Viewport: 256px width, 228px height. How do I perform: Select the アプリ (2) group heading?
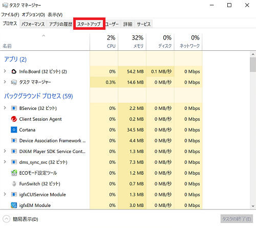[x=15, y=60]
